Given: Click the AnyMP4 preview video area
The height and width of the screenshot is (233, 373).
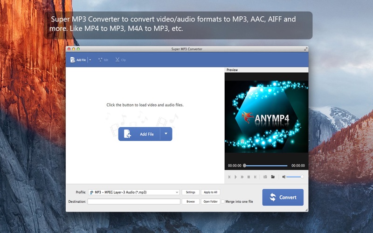Looking at the screenshot, I should click(x=266, y=116).
